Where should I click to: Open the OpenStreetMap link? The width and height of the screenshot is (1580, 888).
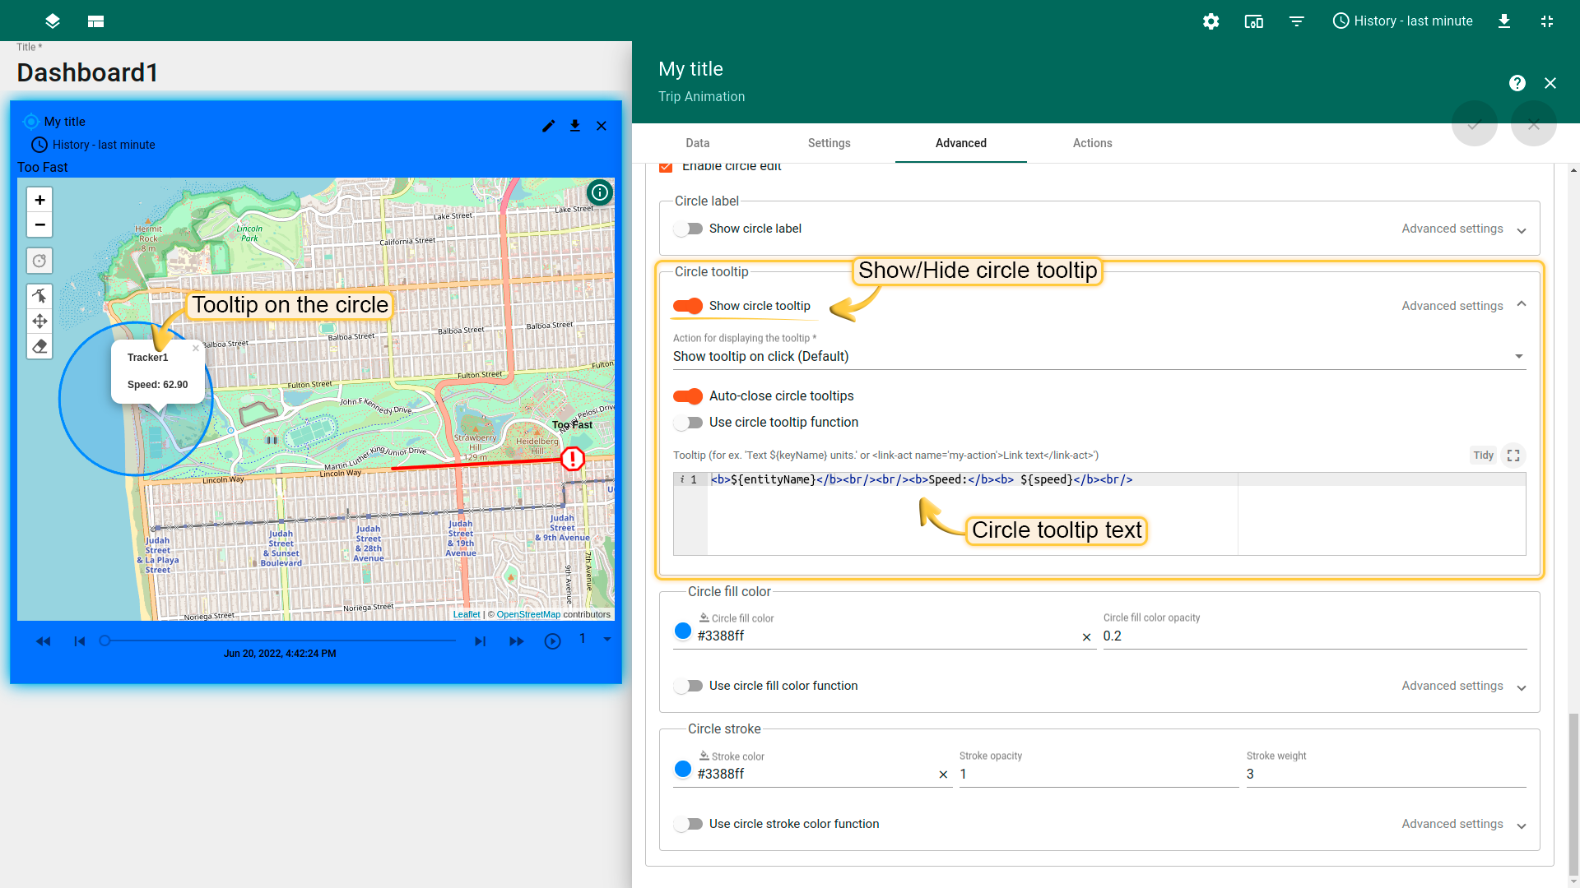528,614
